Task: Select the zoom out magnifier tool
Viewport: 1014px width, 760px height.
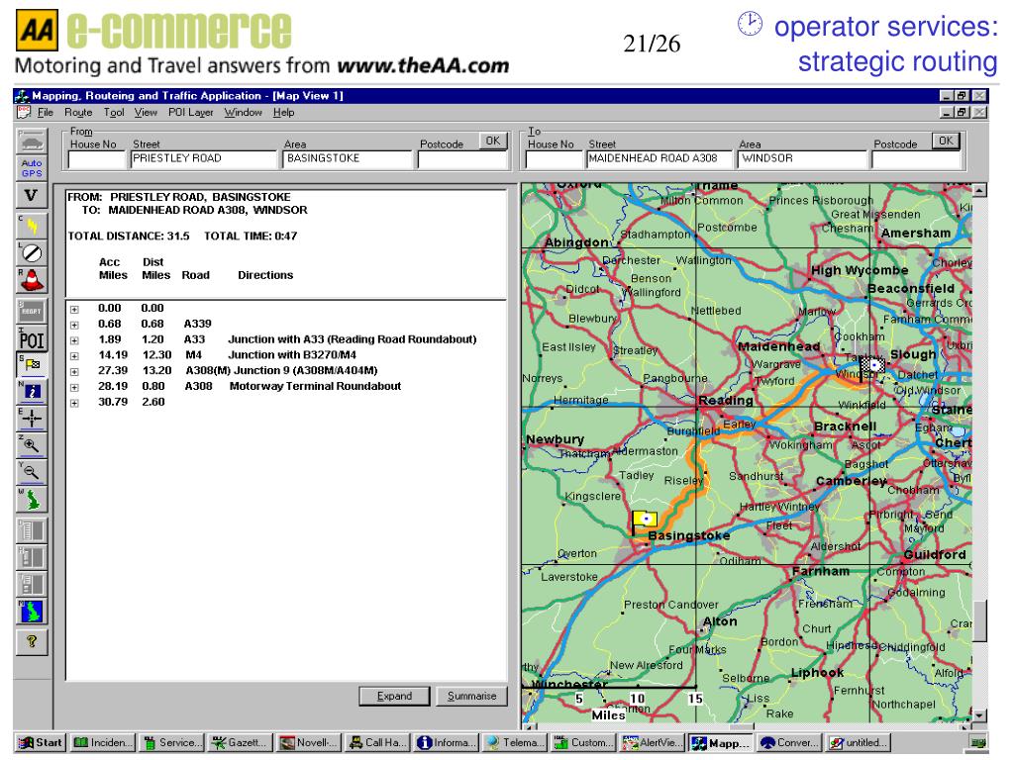Action: pos(32,472)
